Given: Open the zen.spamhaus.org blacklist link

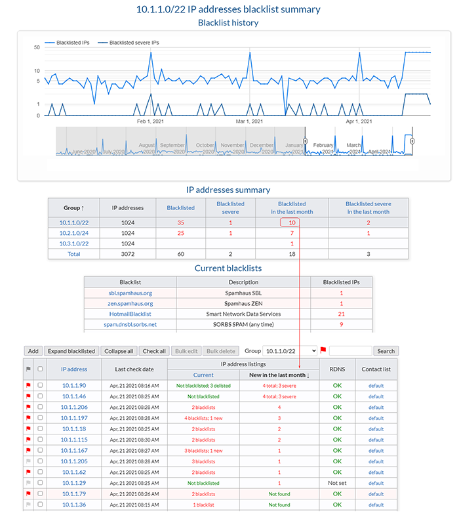Looking at the screenshot, I should click(x=130, y=304).
